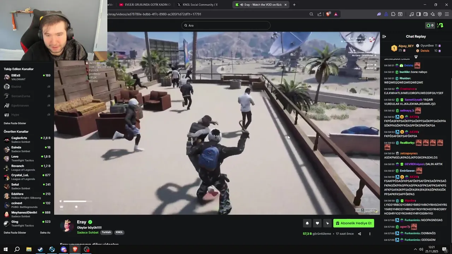The width and height of the screenshot is (452, 254).
Task: Toggle the browser sidebar panel
Action: pos(418,14)
